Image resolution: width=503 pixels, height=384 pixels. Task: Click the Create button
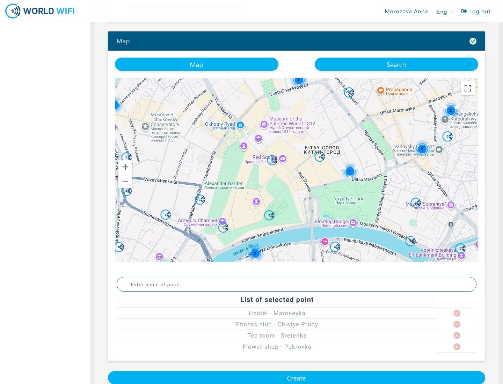(297, 378)
